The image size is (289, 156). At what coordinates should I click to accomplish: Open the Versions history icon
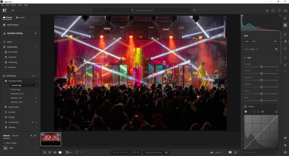(285, 58)
